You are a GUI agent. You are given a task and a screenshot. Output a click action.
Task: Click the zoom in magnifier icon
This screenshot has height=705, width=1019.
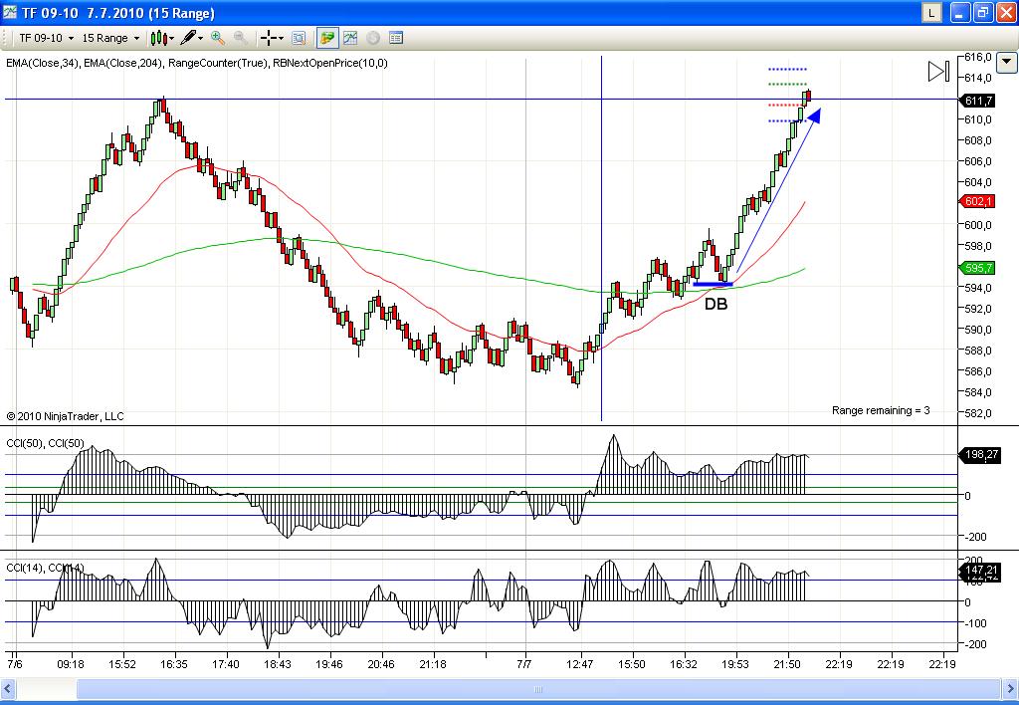point(217,38)
